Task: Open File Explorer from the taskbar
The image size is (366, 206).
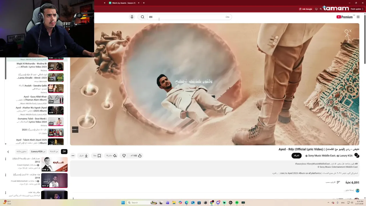Action: pos(174,203)
